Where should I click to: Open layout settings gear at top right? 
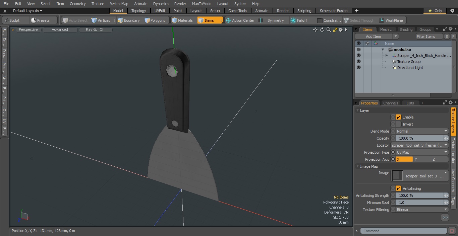452,11
